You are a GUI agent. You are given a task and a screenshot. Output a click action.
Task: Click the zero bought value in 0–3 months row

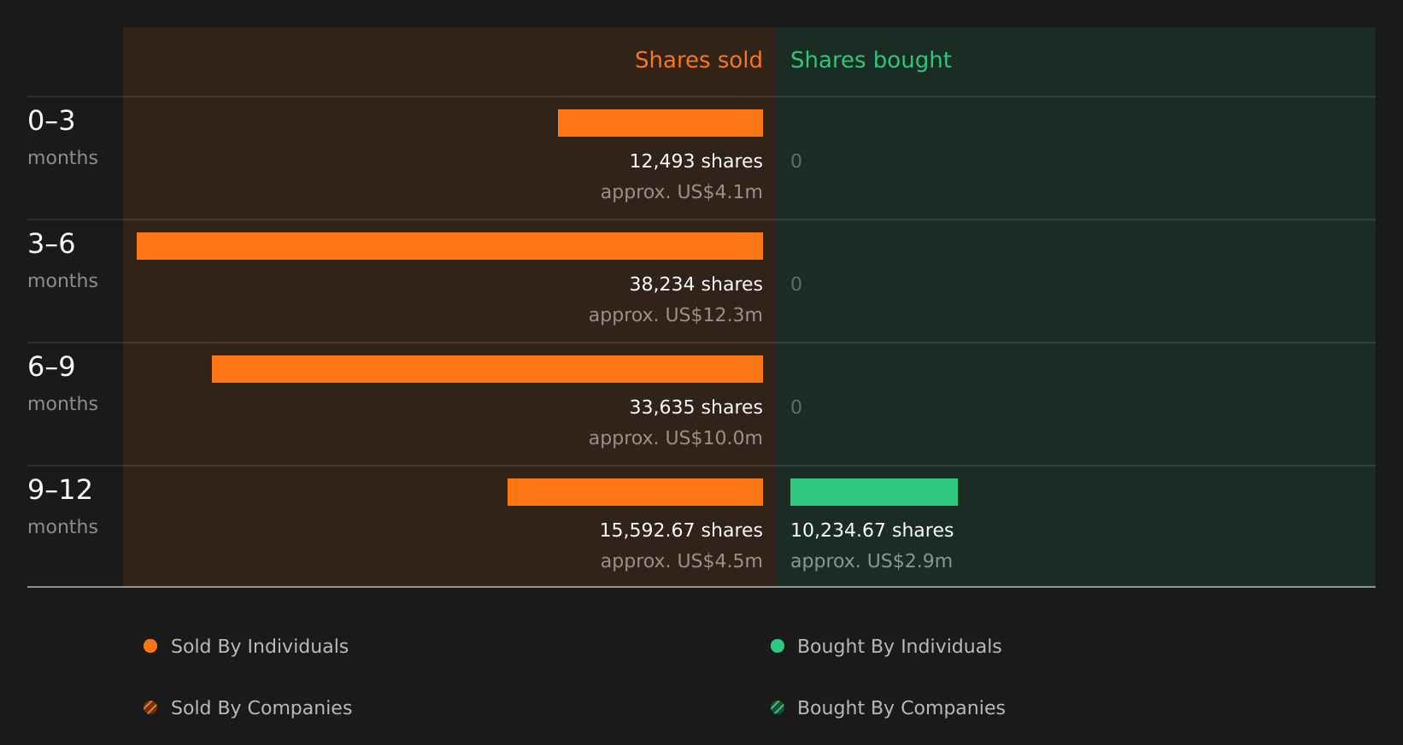click(x=796, y=161)
